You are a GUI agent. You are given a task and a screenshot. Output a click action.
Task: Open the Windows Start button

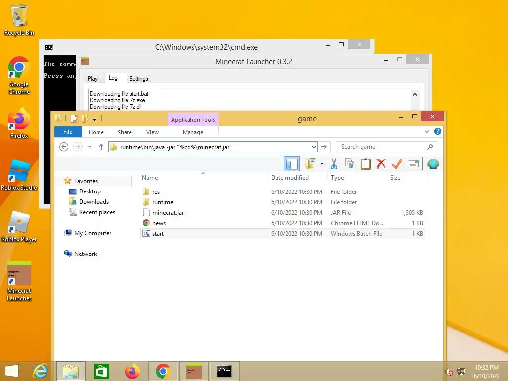pos(12,371)
